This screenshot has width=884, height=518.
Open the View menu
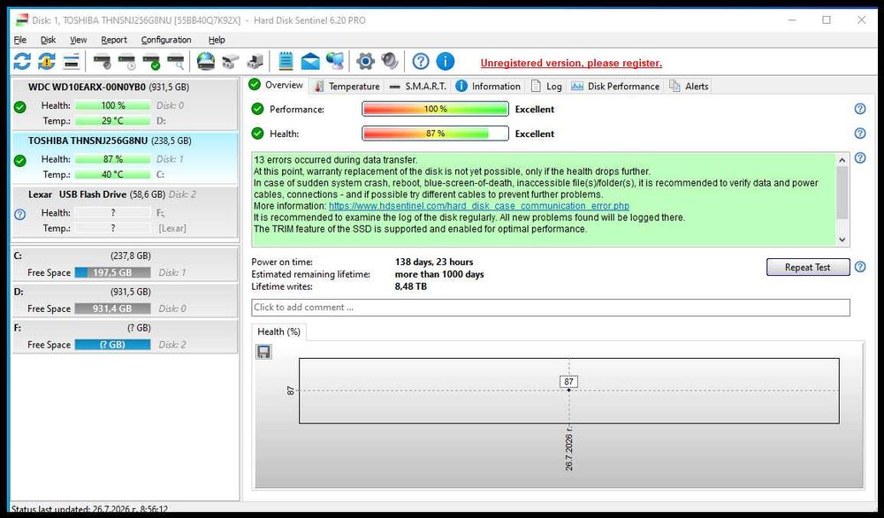79,40
